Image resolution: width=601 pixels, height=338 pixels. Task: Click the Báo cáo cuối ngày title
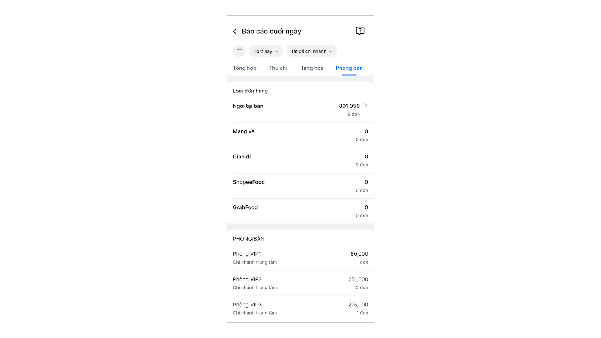pyautogui.click(x=272, y=31)
